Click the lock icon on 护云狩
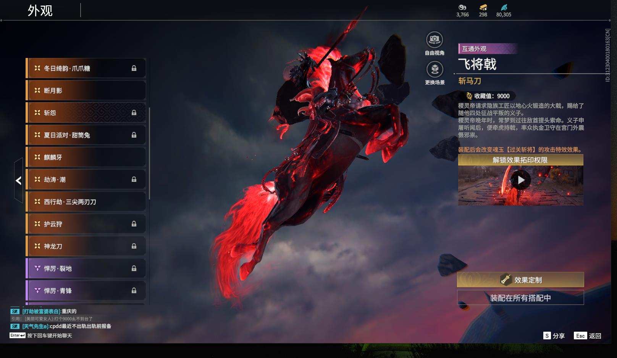This screenshot has width=617, height=358. coord(134,224)
